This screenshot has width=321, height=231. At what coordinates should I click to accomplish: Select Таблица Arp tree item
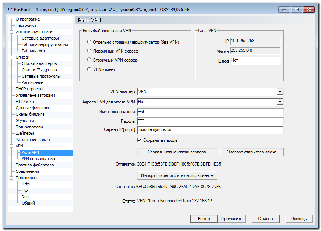tap(33, 51)
